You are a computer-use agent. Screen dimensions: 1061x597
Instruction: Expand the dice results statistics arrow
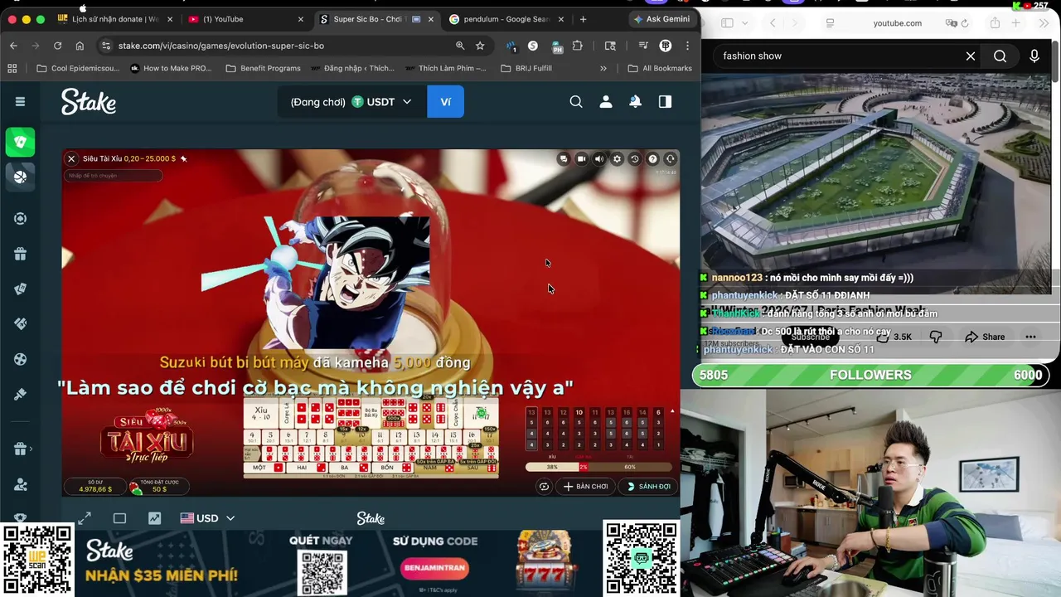tap(672, 411)
